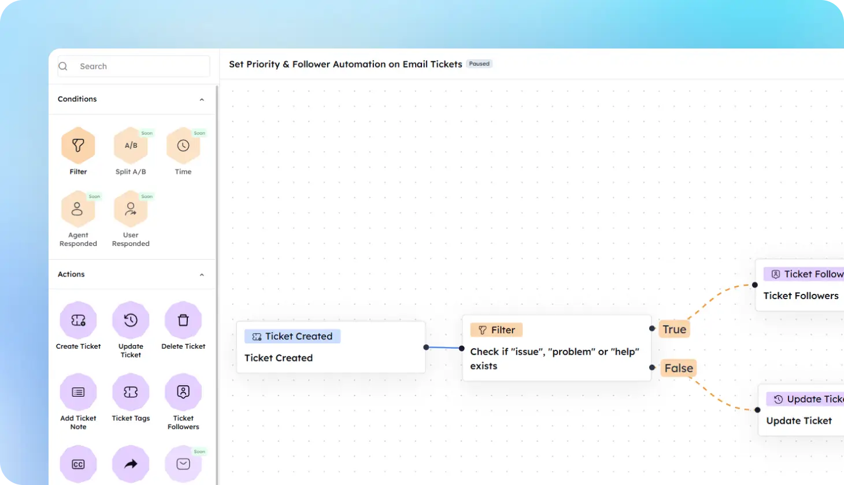Click the True output connector dot
Screen dimensions: 844x485
pos(652,329)
